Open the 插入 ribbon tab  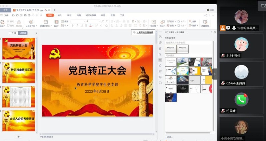coord(60,15)
